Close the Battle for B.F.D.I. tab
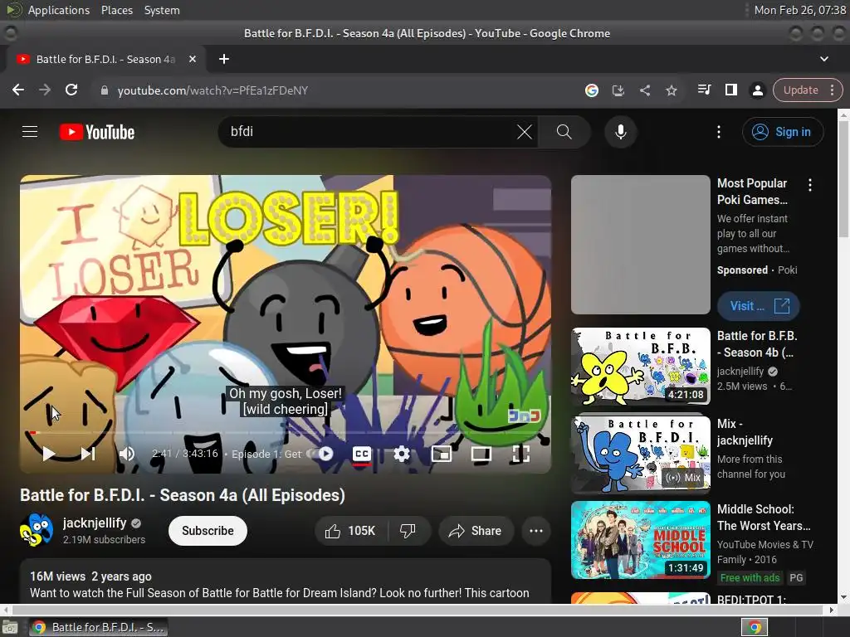This screenshot has width=850, height=637. click(192, 59)
